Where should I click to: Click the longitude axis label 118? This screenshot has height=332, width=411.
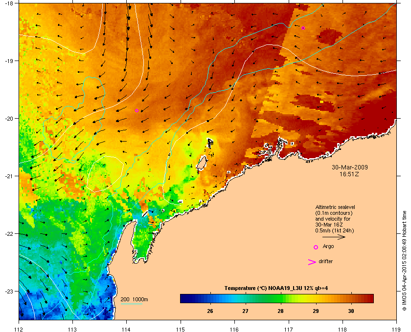(x=342, y=330)
